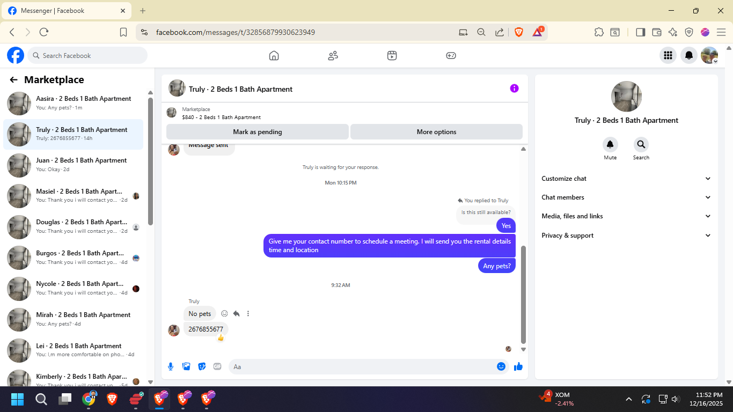Viewport: 733px width, 412px height.
Task: Send a thumbs-up like
Action: click(518, 366)
